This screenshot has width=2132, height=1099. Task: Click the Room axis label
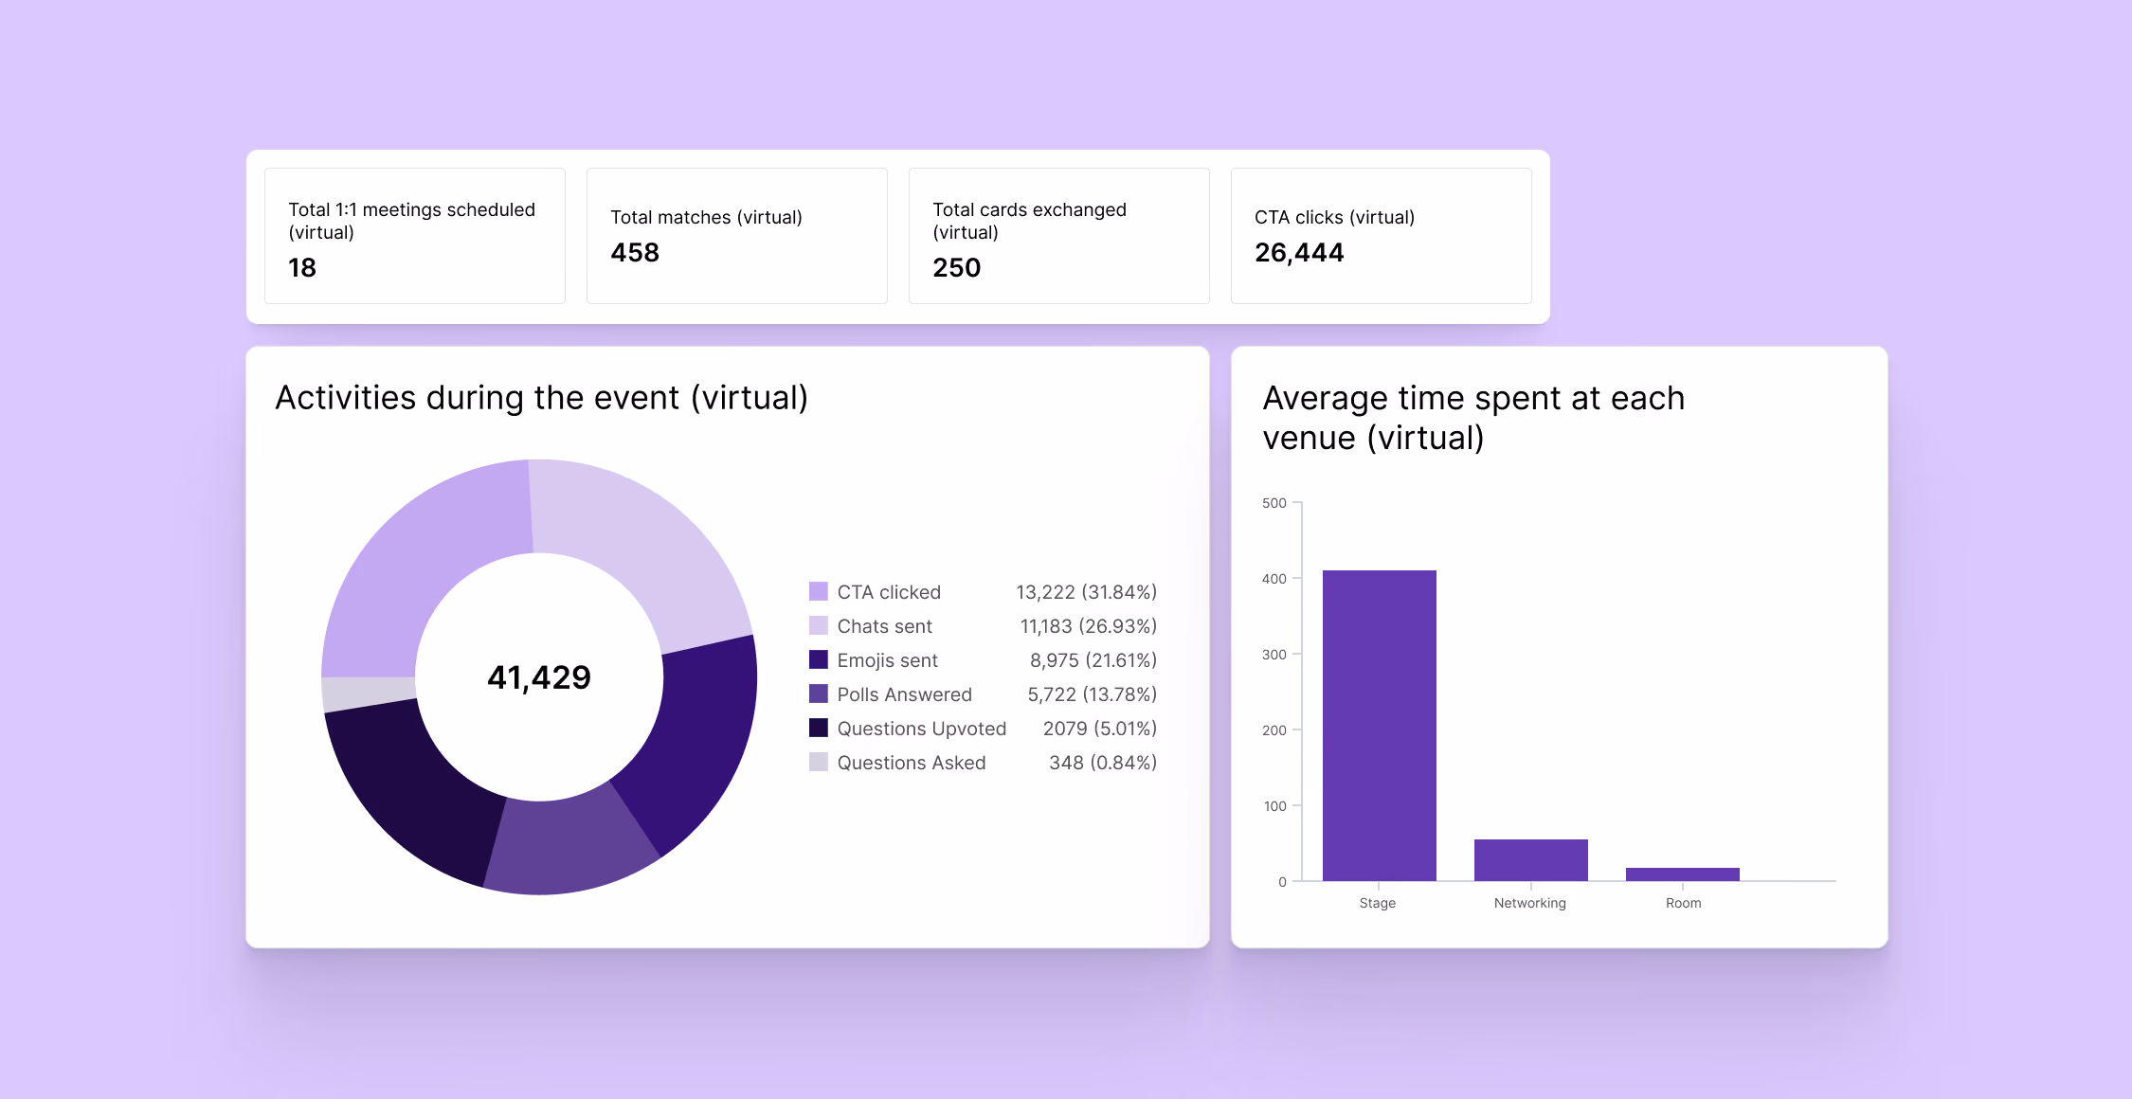coord(1684,903)
